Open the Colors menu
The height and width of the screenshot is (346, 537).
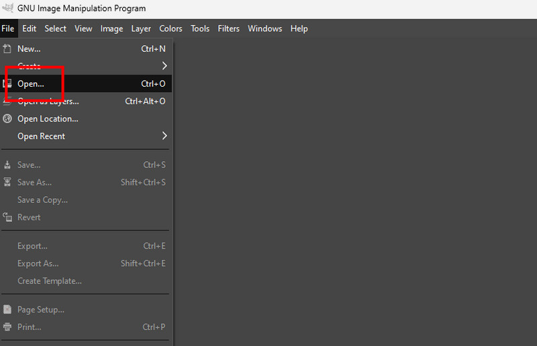coord(170,28)
